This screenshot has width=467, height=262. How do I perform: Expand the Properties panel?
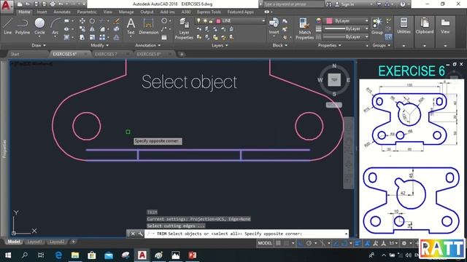tap(329, 45)
